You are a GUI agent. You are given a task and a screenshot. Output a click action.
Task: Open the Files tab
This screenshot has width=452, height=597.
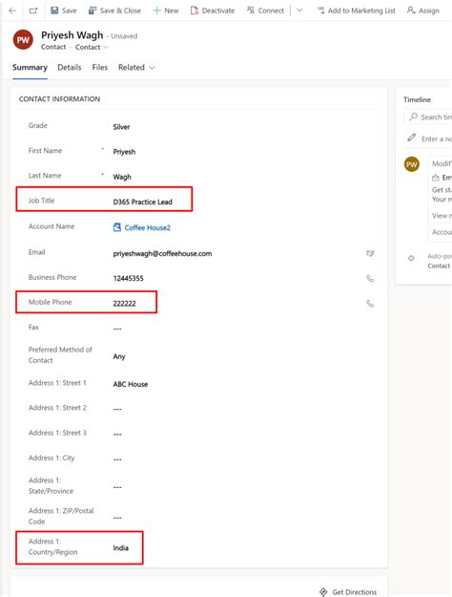click(x=99, y=68)
